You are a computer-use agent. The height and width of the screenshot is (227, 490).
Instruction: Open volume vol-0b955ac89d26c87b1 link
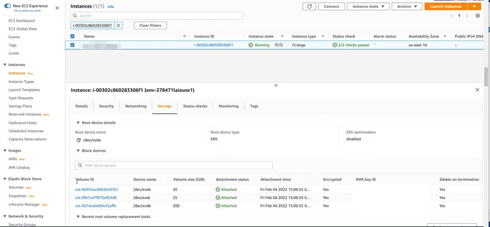click(97, 189)
